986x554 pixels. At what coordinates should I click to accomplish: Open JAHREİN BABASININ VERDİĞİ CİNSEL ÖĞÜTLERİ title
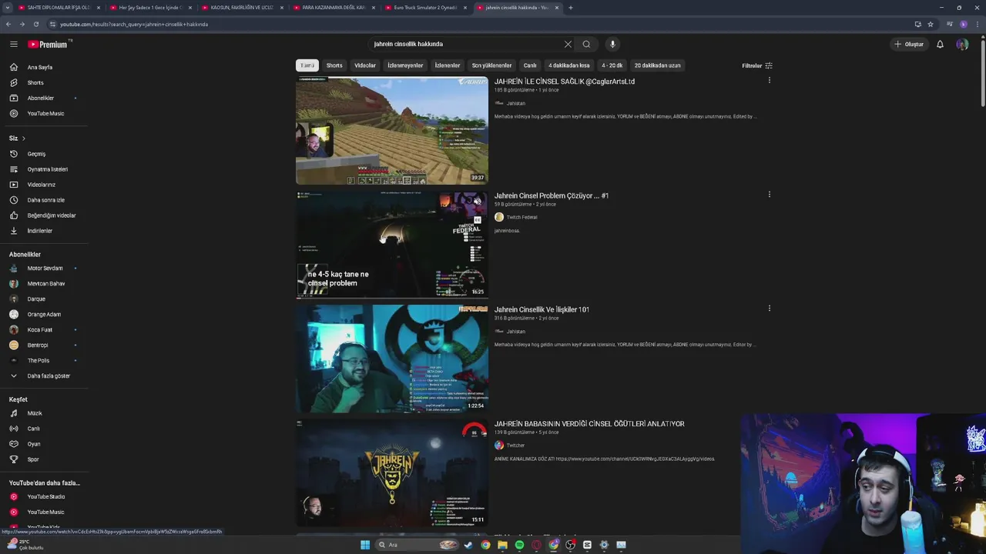(589, 424)
